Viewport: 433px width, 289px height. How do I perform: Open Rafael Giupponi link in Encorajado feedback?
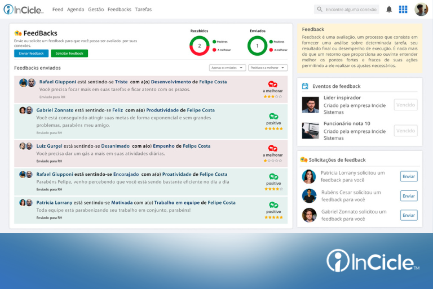pos(55,175)
